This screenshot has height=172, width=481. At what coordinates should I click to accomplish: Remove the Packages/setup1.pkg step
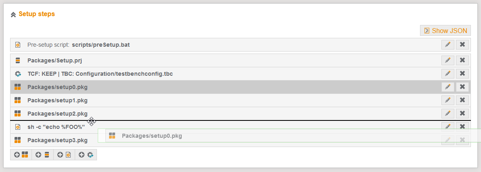462,100
